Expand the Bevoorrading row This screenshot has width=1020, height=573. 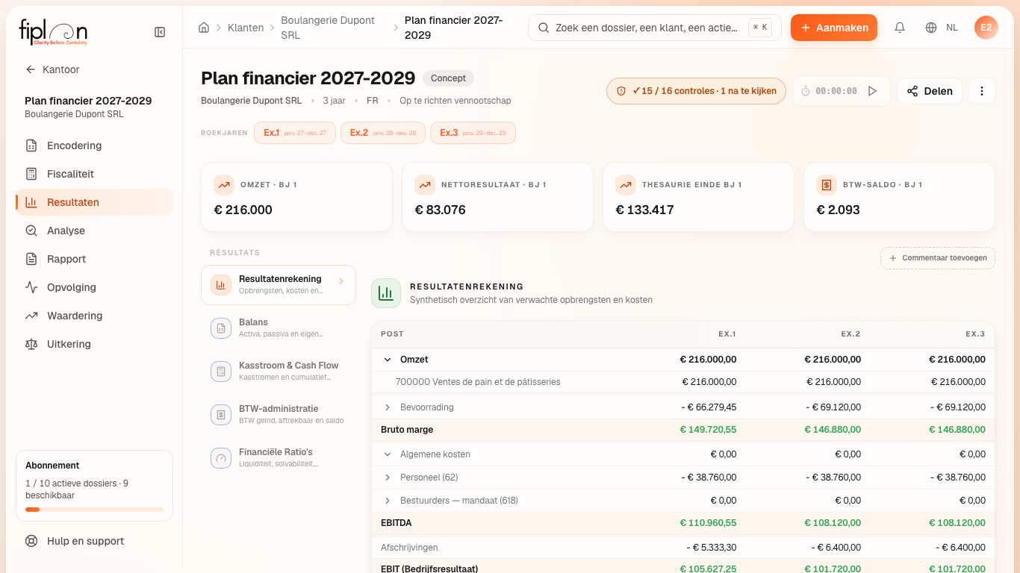coord(388,407)
